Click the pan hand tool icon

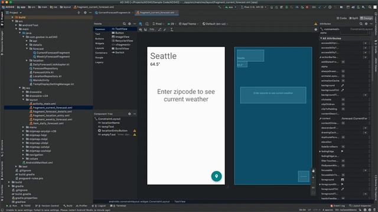[313, 171]
